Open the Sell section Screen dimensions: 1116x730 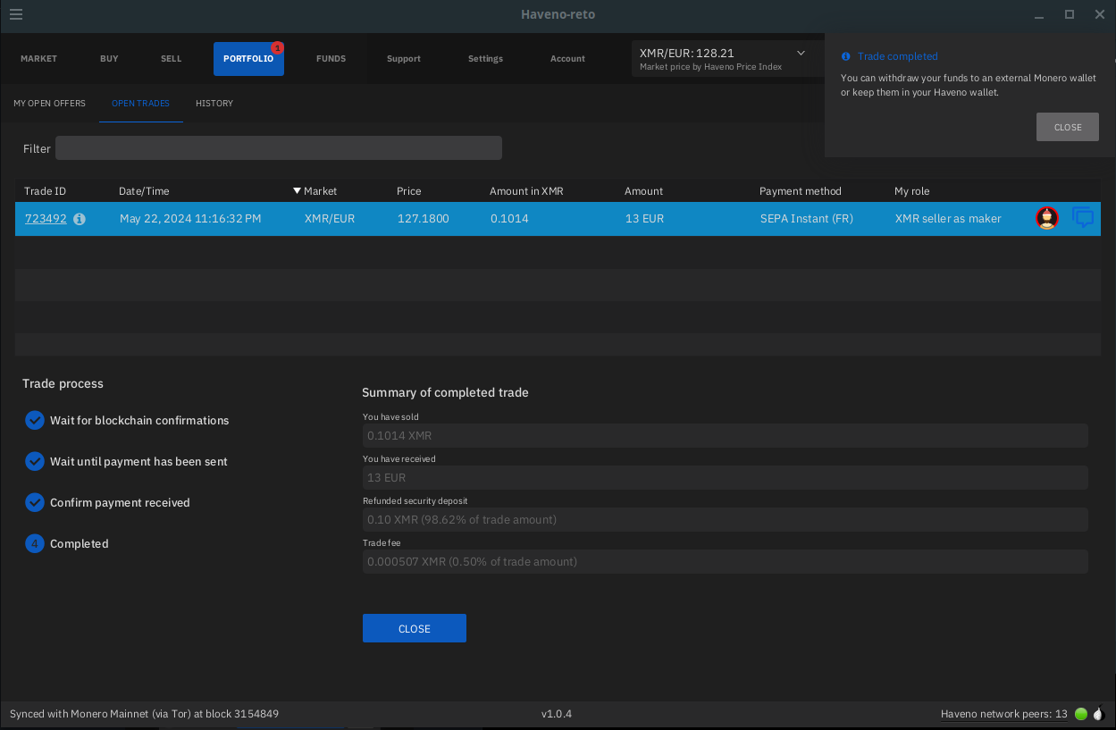(x=172, y=59)
